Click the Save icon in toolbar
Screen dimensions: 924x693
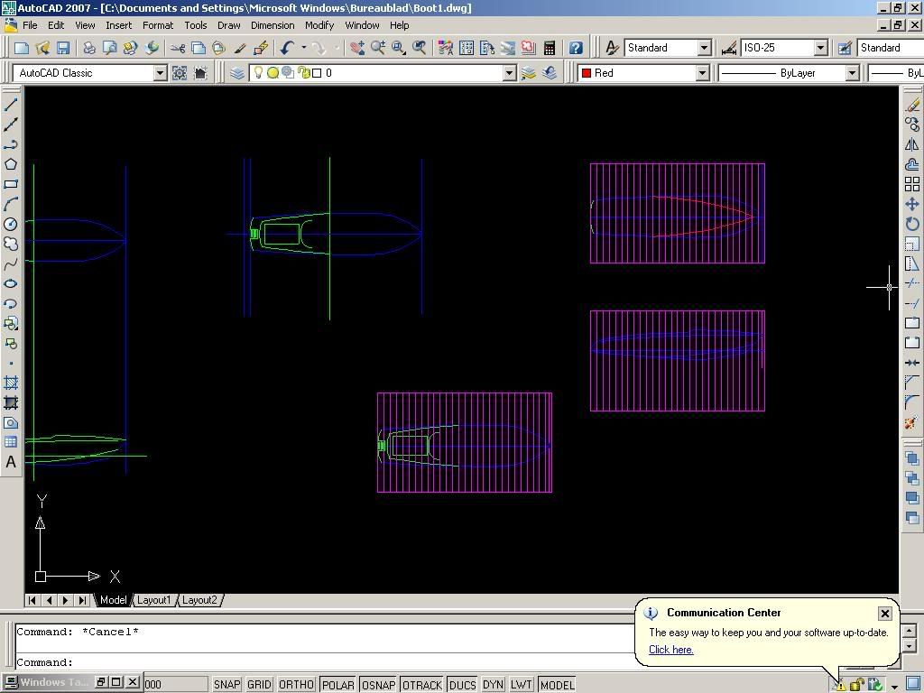(63, 48)
